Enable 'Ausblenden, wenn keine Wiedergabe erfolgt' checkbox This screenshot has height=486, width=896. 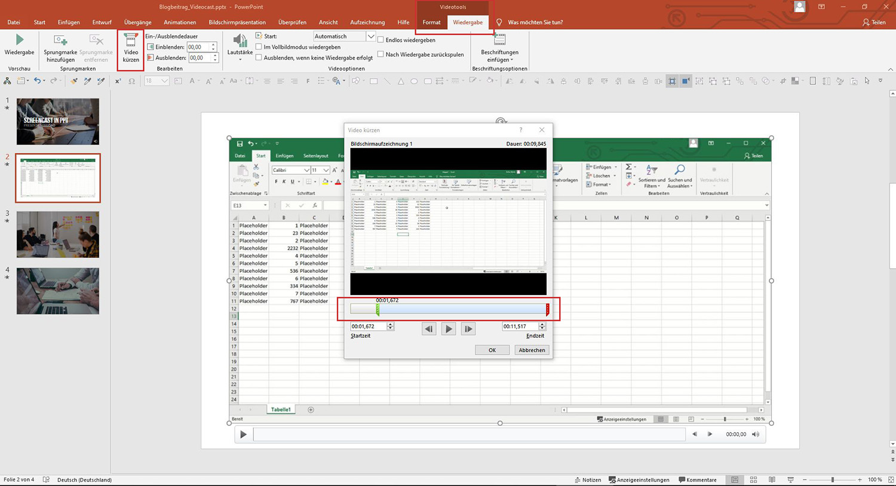(259, 57)
